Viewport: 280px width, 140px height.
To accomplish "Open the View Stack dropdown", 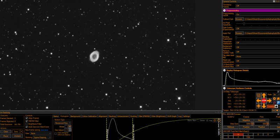I will tap(41, 133).
